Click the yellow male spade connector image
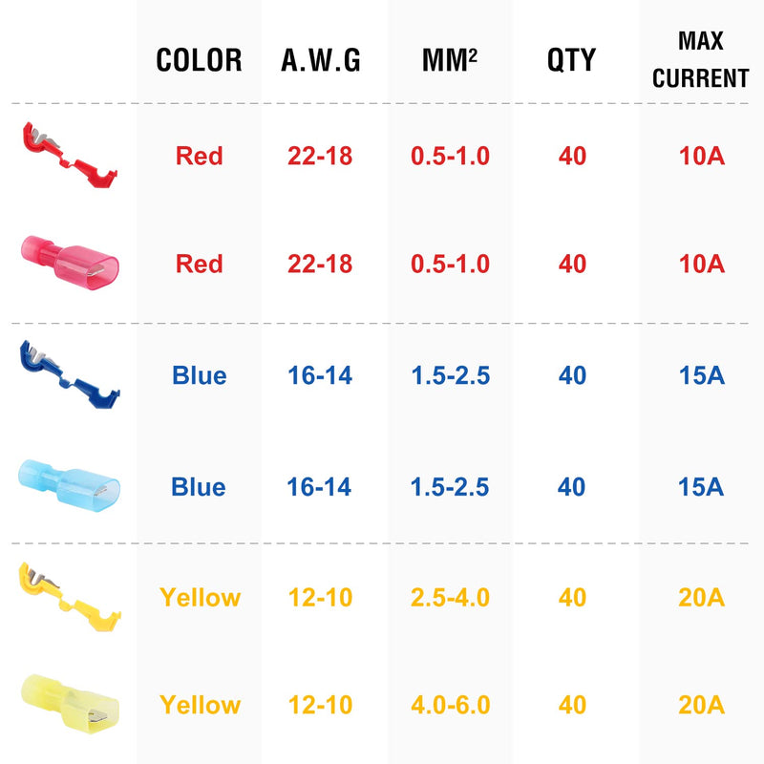The height and width of the screenshot is (764, 764). 70,705
